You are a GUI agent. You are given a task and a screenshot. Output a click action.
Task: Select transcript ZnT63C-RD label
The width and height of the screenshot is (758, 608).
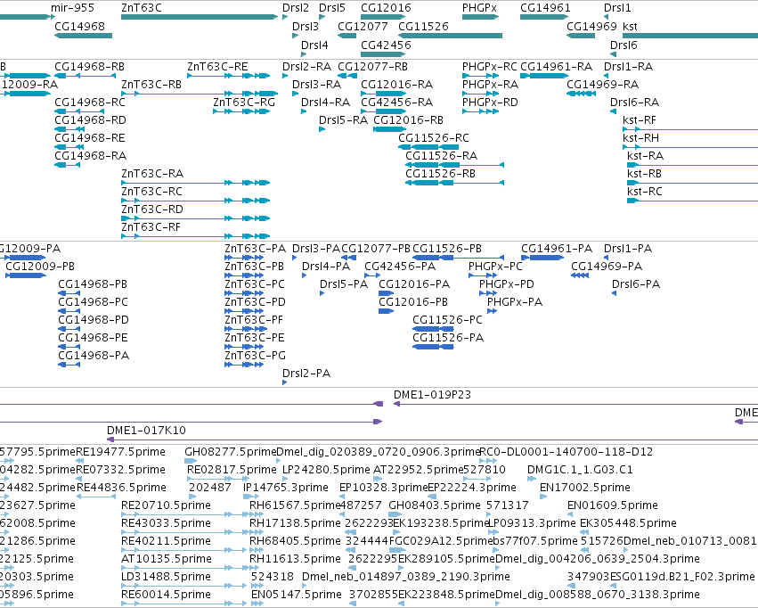click(152, 209)
